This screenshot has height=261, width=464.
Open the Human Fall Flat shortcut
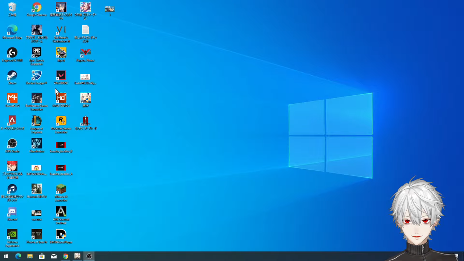(x=37, y=191)
